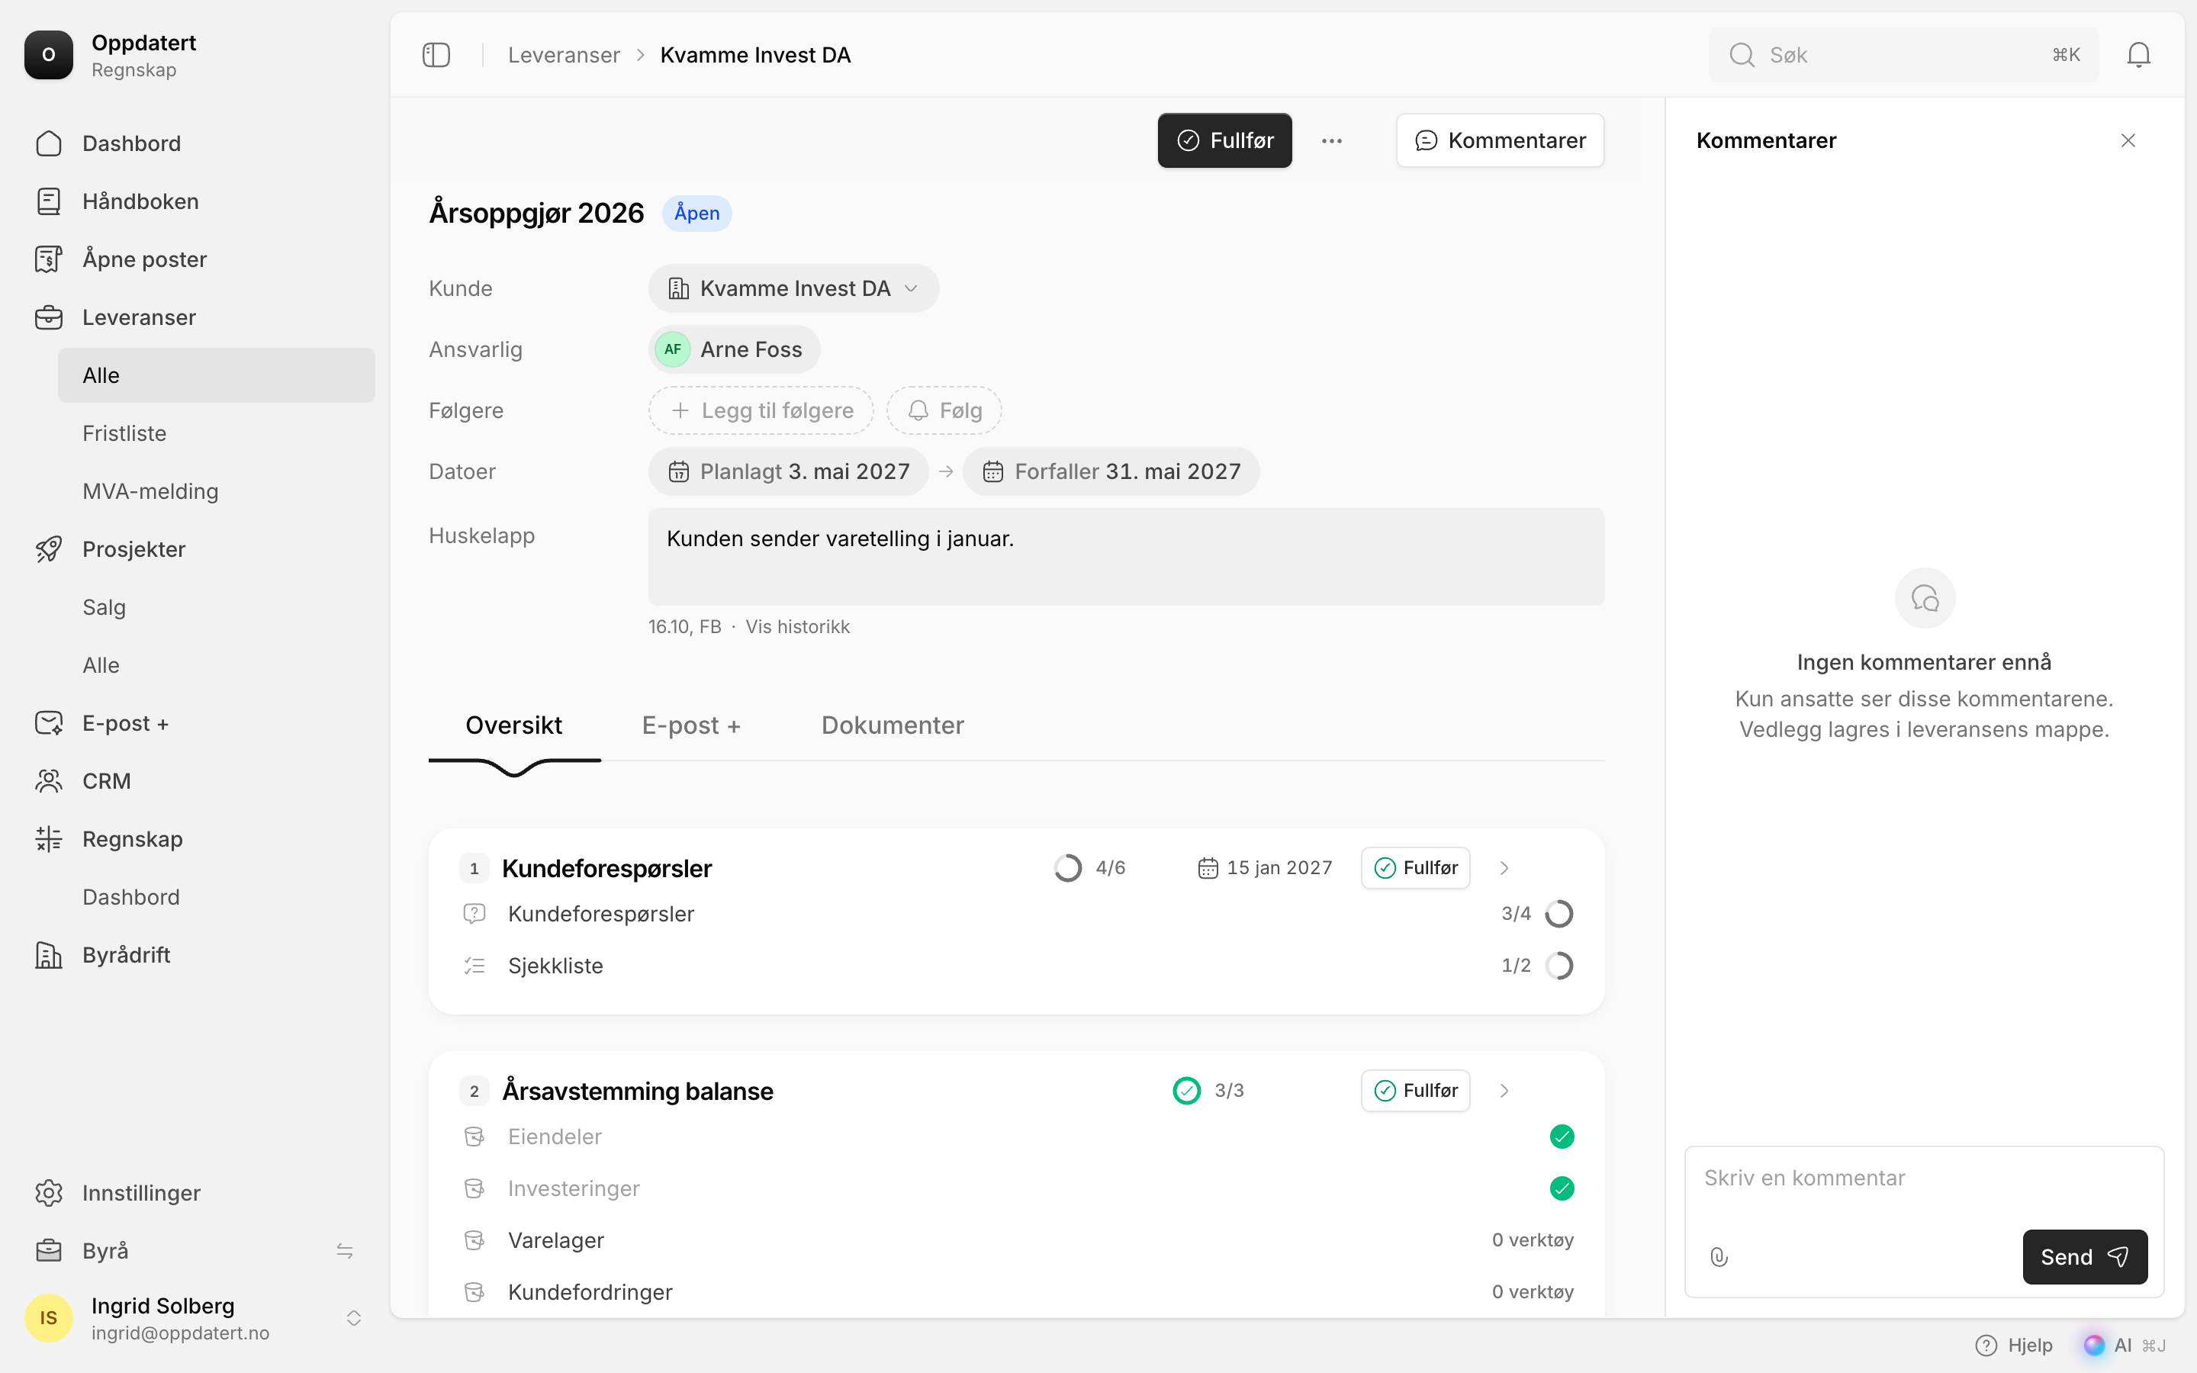The height and width of the screenshot is (1373, 2197).
Task: Open the notifications bell
Action: tap(2138, 54)
